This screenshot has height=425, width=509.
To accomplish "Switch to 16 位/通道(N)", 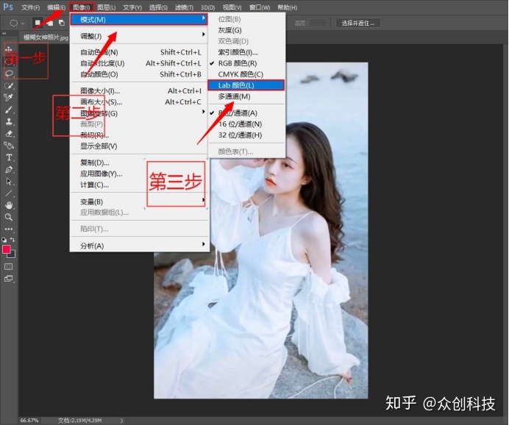I will pyautogui.click(x=246, y=124).
